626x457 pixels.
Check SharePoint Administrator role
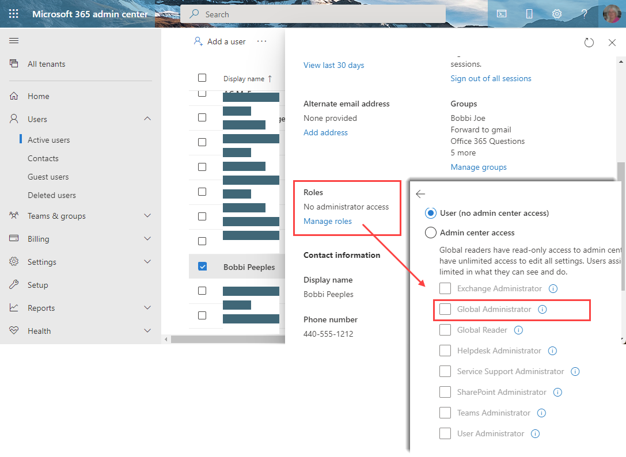click(x=445, y=392)
